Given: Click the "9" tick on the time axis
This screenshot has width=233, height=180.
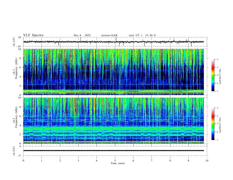Looking at the screenshot, I should pos(188,161).
